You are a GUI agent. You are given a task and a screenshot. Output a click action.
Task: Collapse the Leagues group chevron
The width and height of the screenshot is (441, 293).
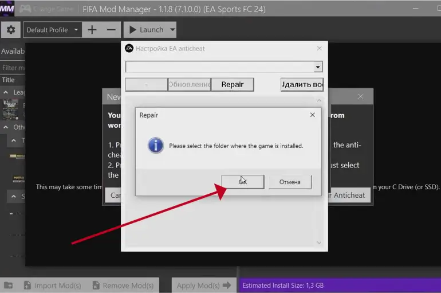click(6, 92)
